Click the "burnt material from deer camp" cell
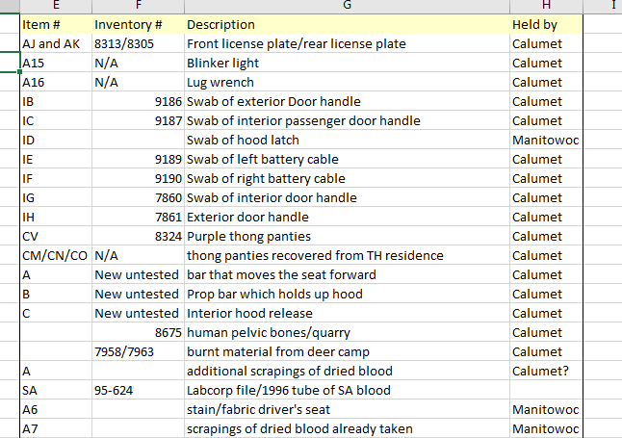 [x=278, y=351]
